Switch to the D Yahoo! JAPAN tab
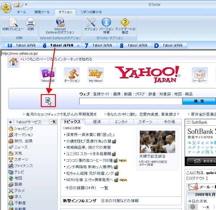 click(x=170, y=45)
